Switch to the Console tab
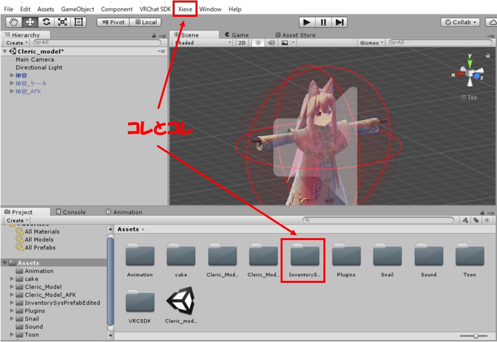The width and height of the screenshot is (497, 342). click(x=71, y=212)
